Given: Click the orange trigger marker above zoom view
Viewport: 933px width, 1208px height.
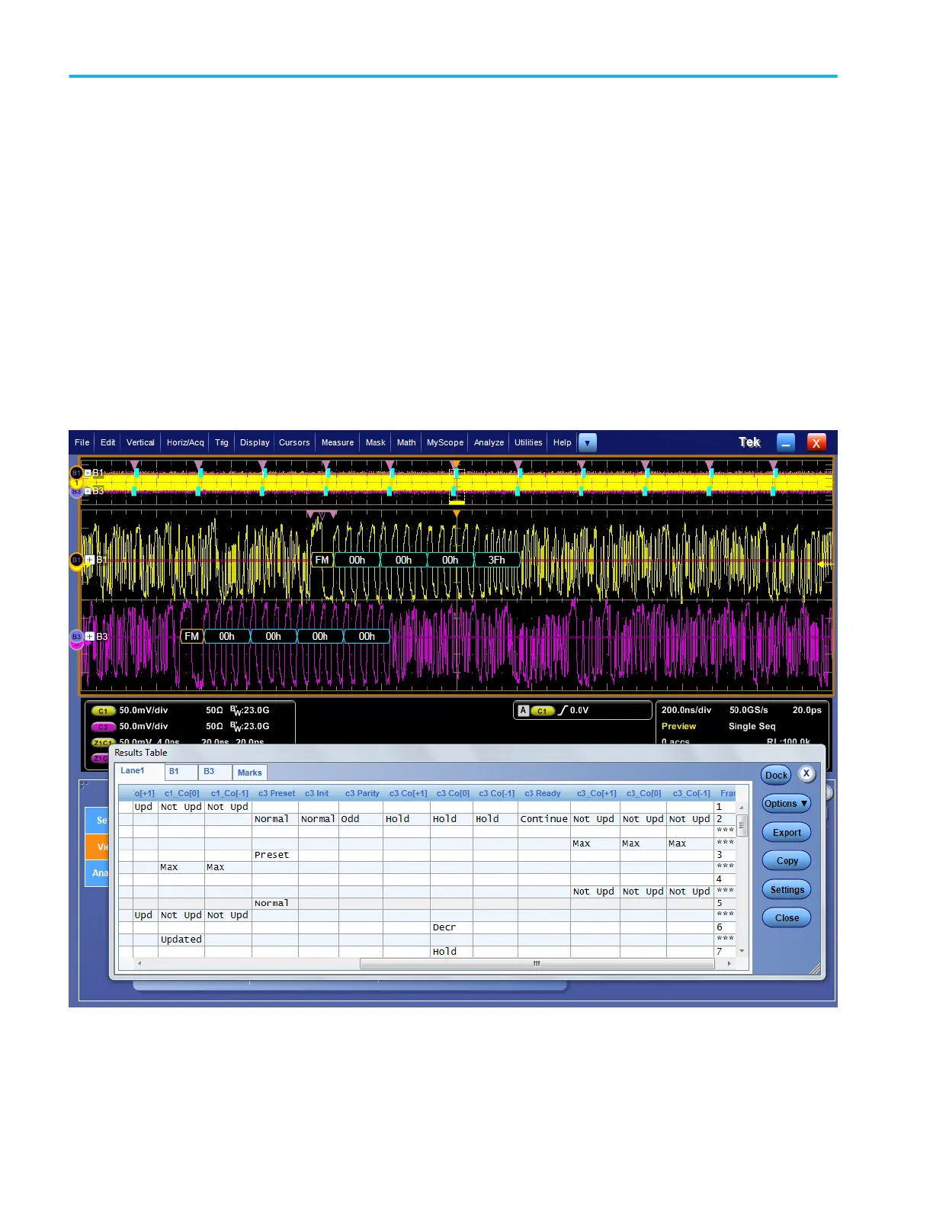Looking at the screenshot, I should tap(456, 515).
